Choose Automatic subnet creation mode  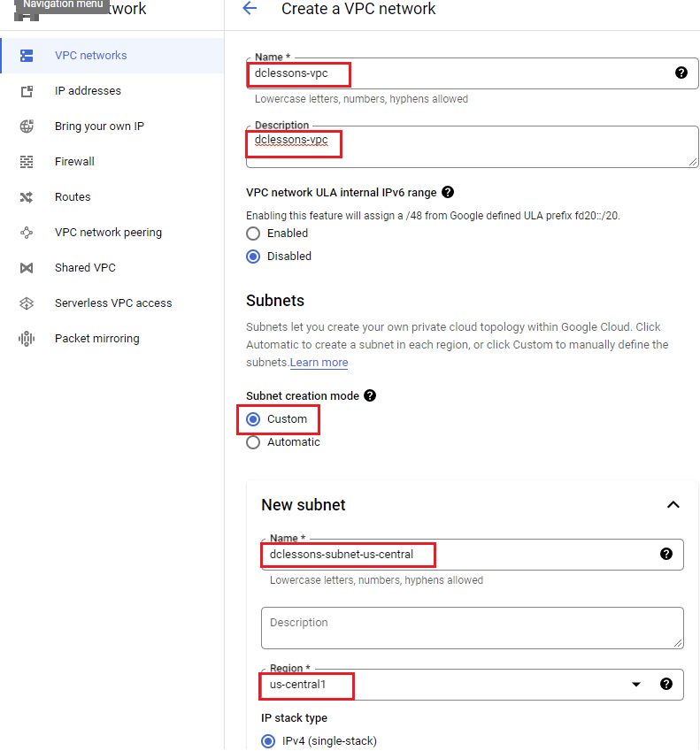pos(253,442)
